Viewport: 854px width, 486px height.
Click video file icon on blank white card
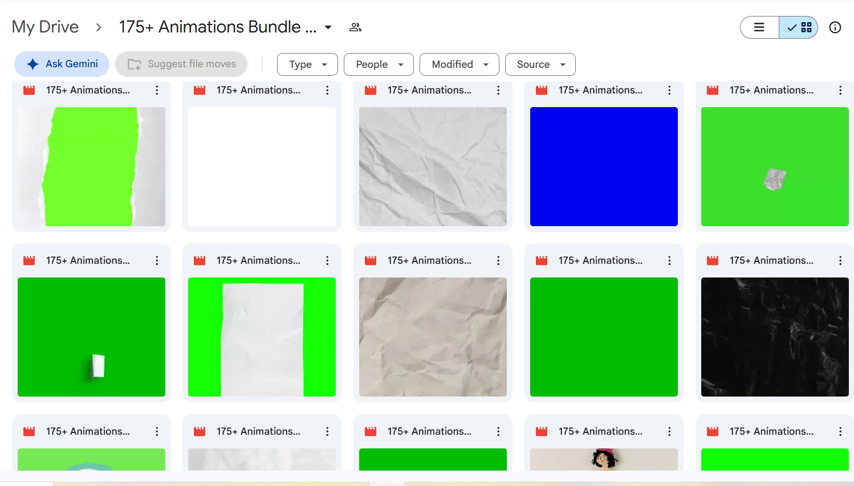tap(200, 90)
